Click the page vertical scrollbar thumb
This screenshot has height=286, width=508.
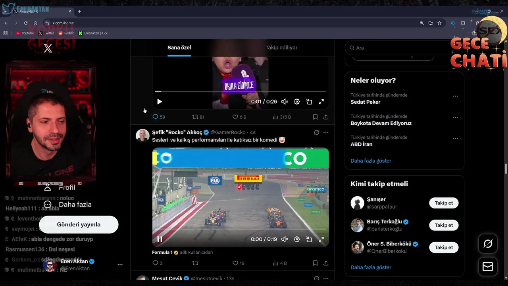coord(506,168)
